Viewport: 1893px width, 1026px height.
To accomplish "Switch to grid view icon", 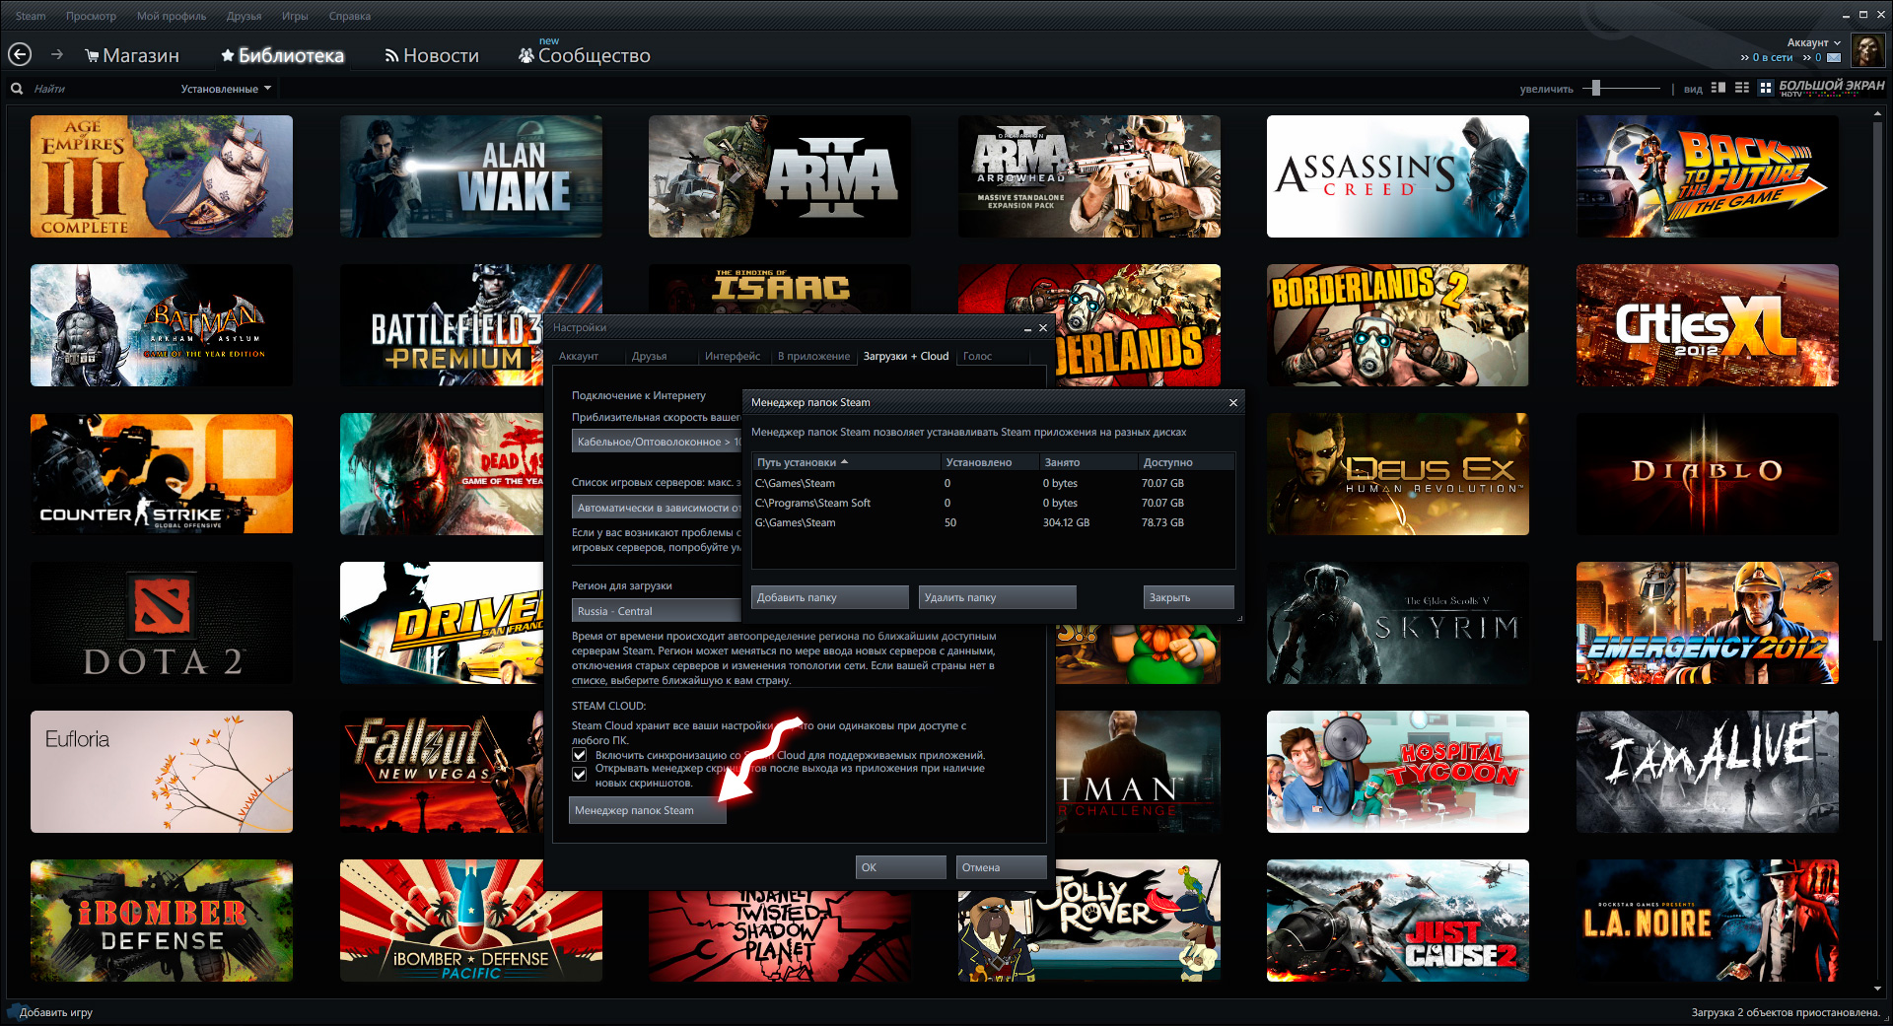I will pos(1766,88).
